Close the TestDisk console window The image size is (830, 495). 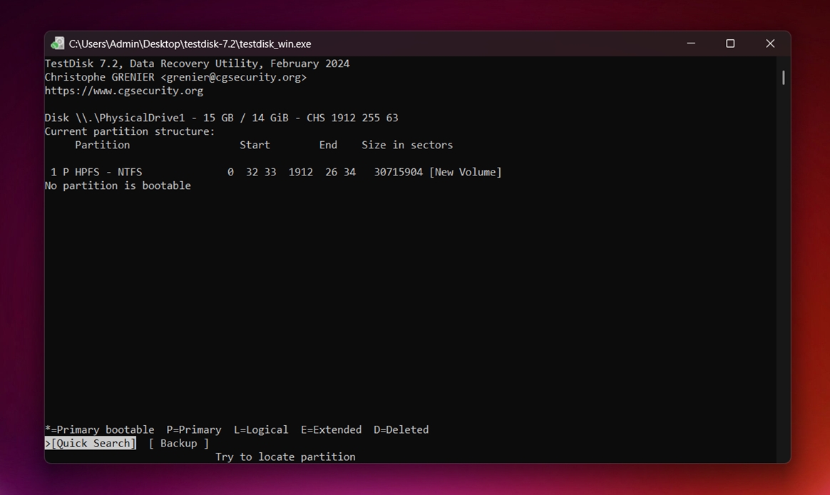pos(770,44)
